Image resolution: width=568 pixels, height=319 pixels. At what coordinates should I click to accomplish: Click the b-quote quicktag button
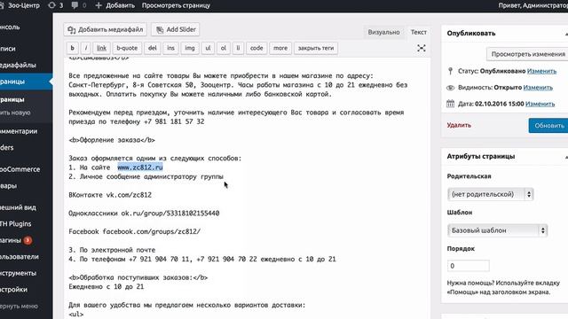127,48
